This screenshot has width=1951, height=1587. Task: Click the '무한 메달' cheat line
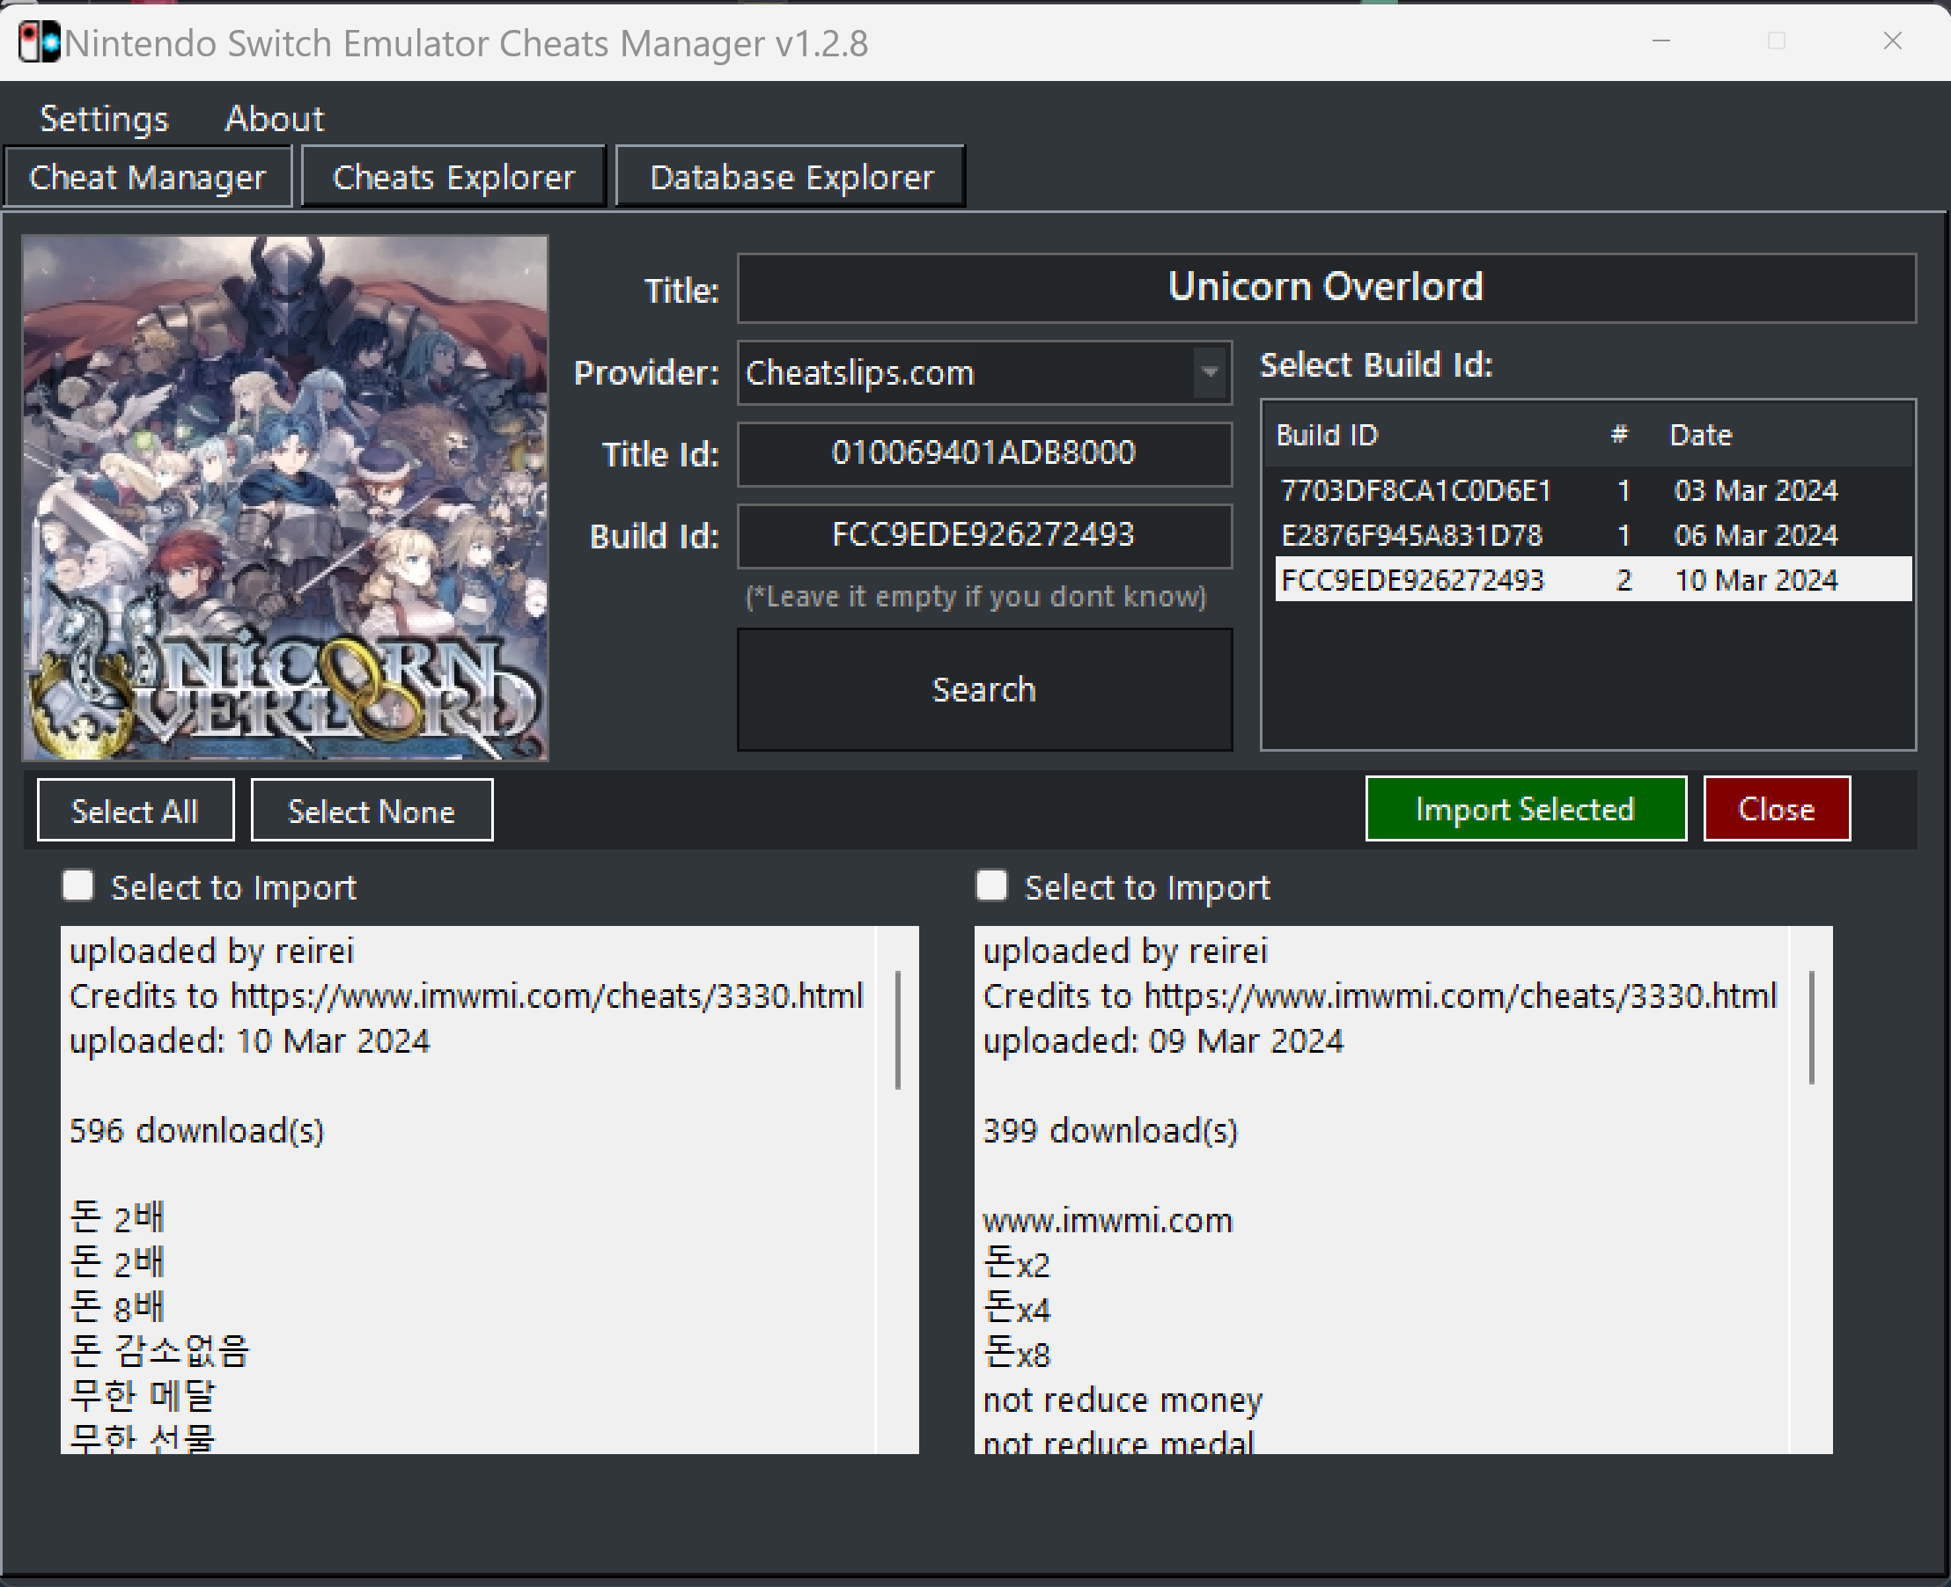143,1395
